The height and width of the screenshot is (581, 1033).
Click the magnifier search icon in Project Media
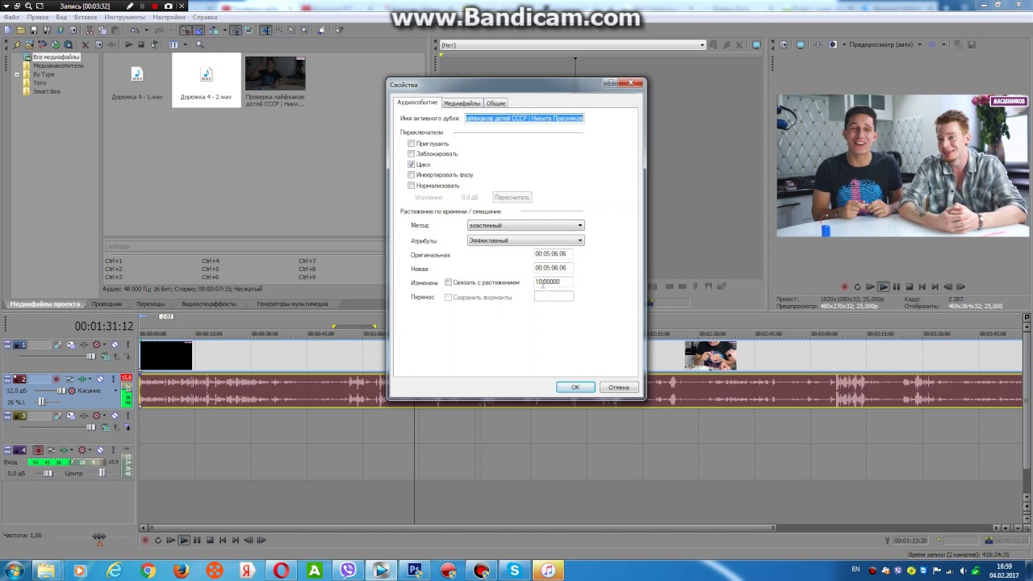click(199, 44)
